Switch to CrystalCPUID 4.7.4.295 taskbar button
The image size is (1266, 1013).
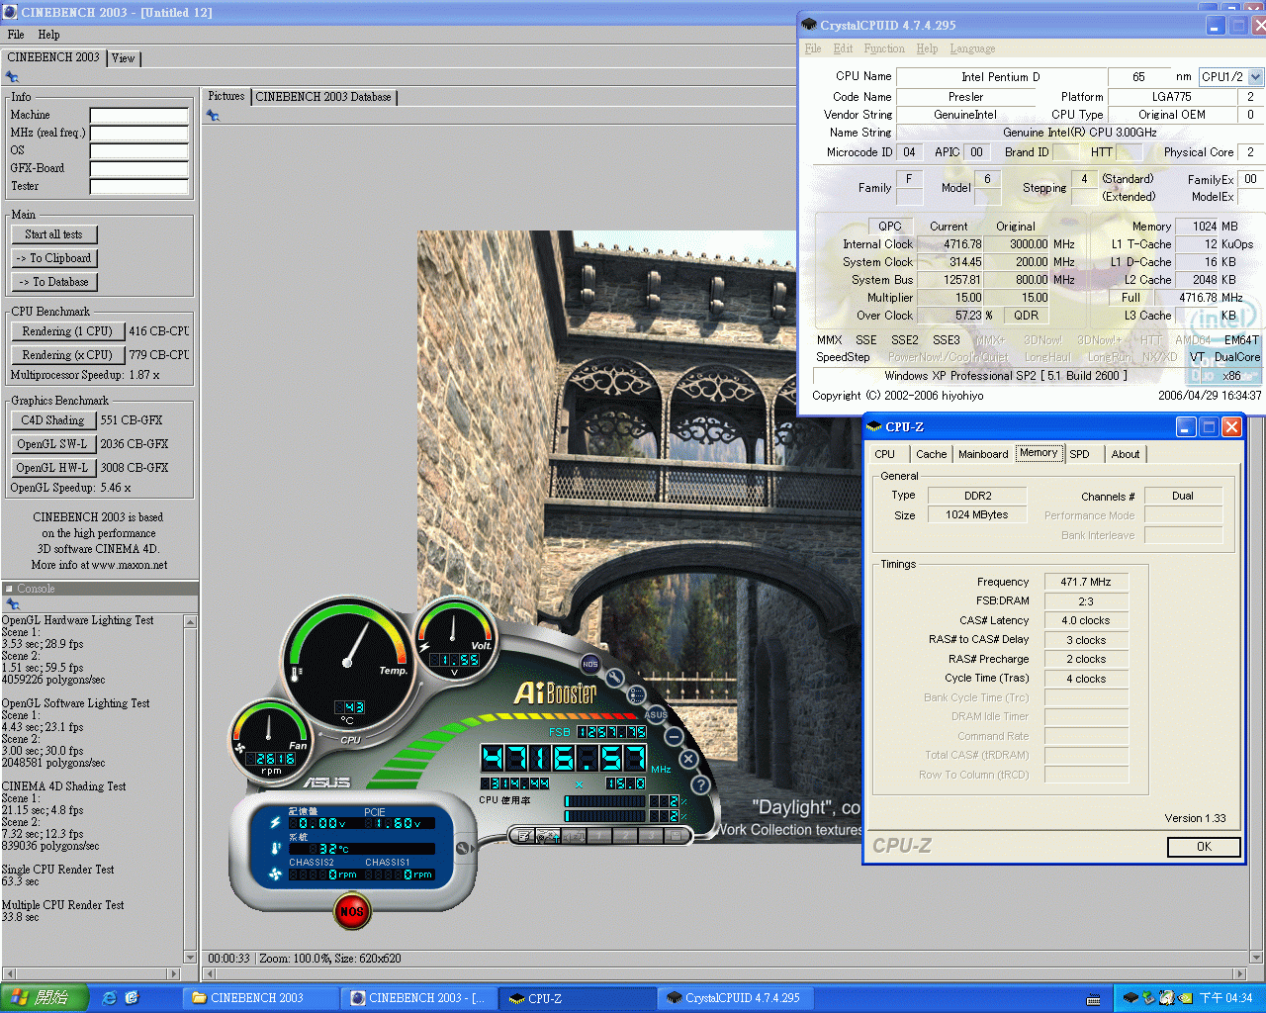coord(736,998)
